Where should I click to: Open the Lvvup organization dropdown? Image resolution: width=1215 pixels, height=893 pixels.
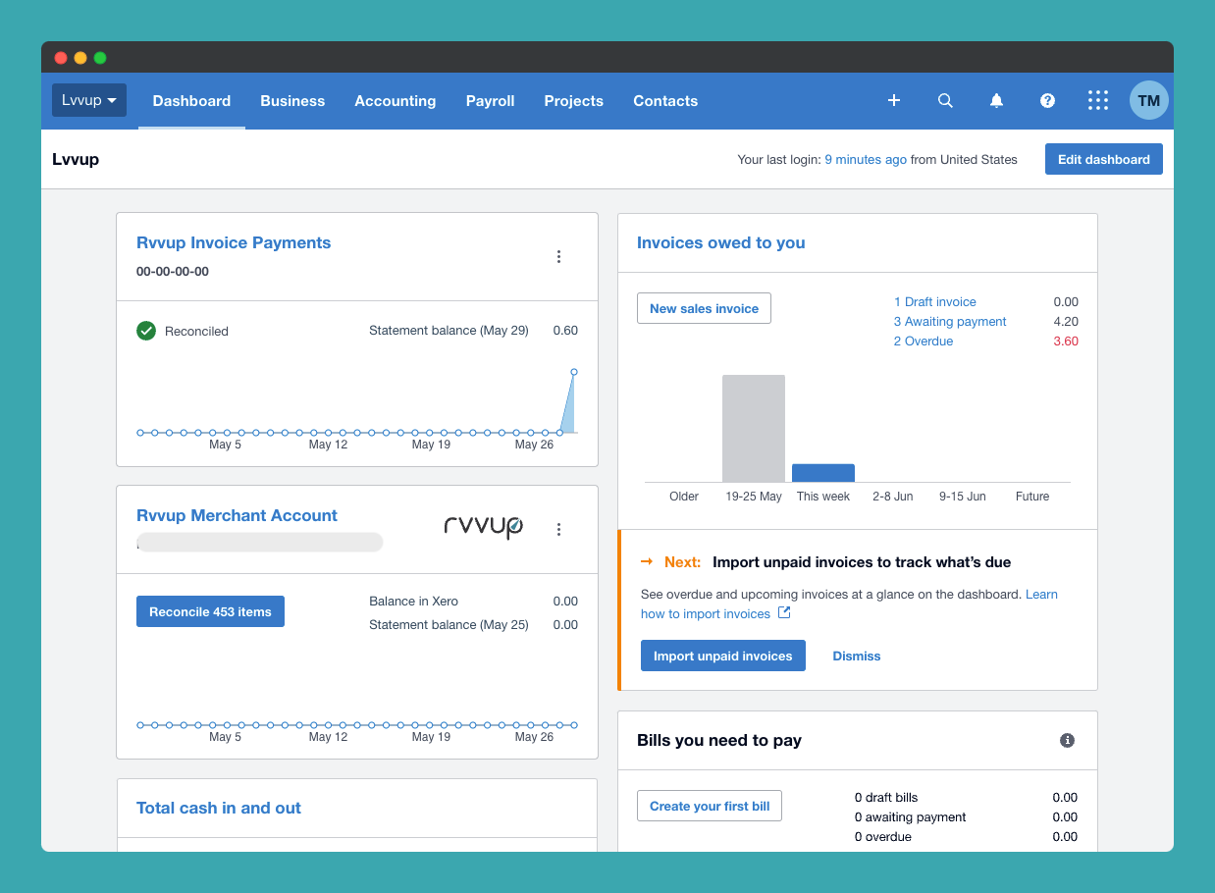88,100
